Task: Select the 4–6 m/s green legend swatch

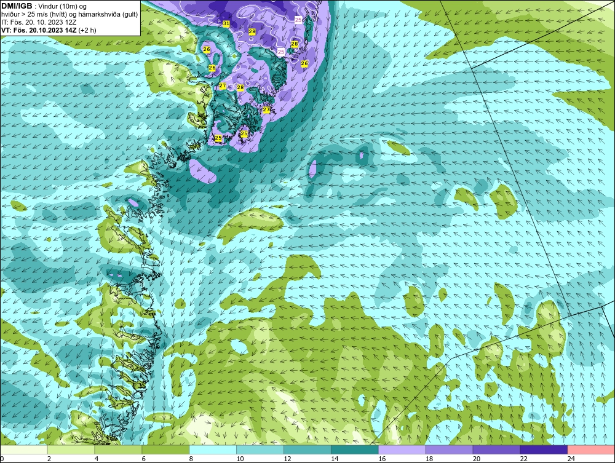Action: coord(118,449)
